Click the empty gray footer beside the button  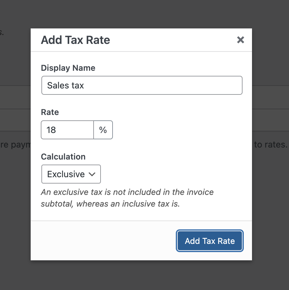[103, 241]
